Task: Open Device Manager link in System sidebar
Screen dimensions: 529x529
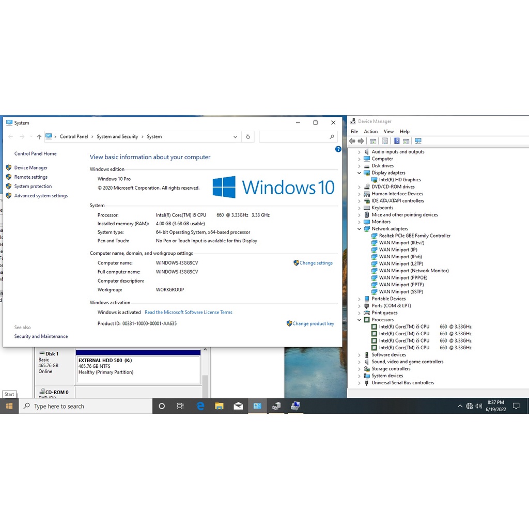Action: click(30, 168)
